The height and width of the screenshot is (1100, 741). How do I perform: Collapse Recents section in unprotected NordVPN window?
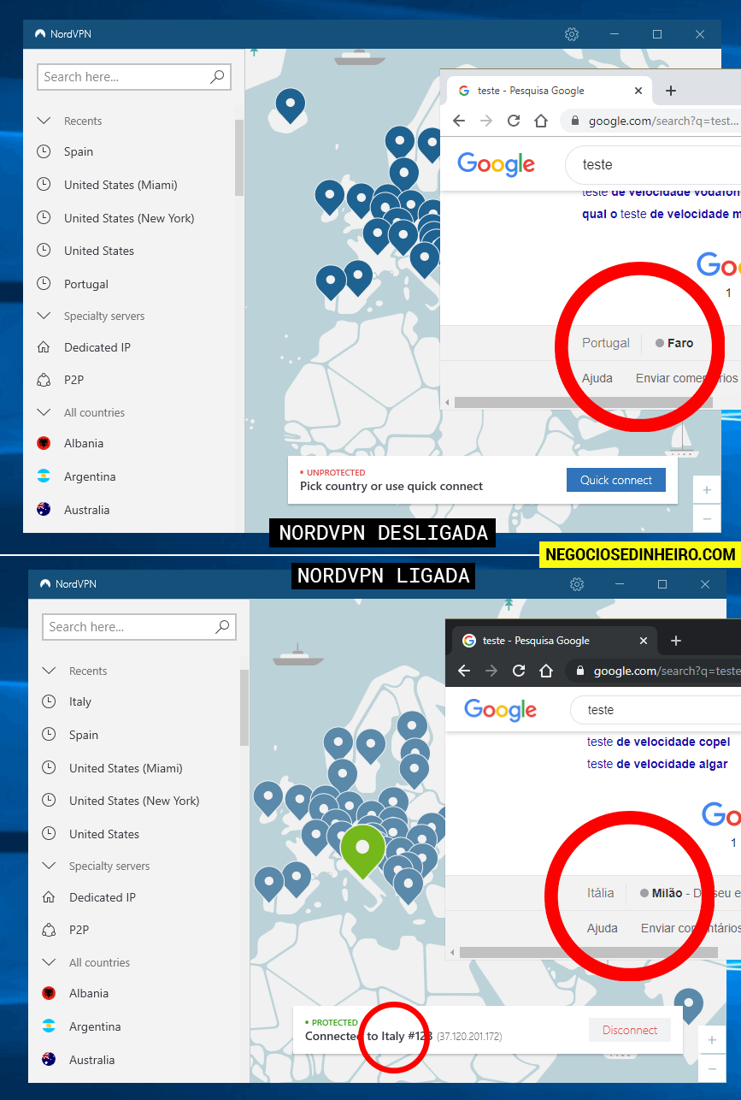(44, 121)
